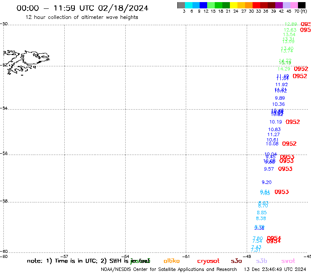This screenshot has width=311, height=273.
Task: Click the -51 longitude axis label
Action: coord(186,257)
